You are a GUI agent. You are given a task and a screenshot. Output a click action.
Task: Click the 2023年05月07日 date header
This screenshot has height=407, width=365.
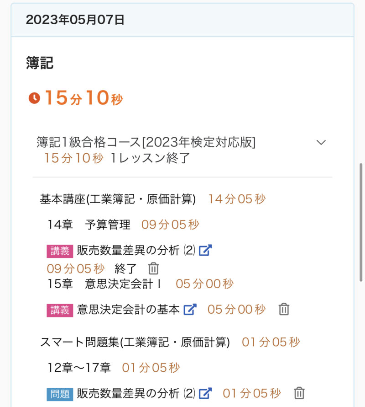75,20
